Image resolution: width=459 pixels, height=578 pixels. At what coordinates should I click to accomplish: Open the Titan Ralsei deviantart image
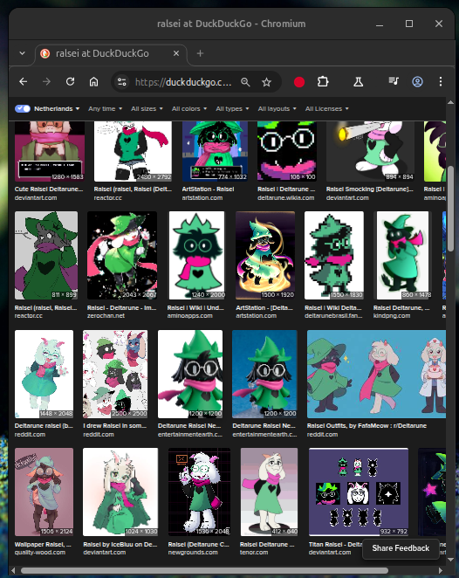[359, 492]
